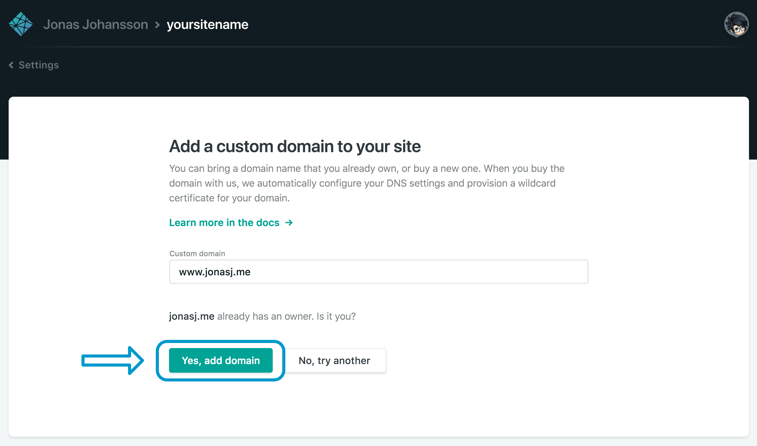The height and width of the screenshot is (446, 757).
Task: Click the www.jonasj.me text in the field
Action: [215, 272]
